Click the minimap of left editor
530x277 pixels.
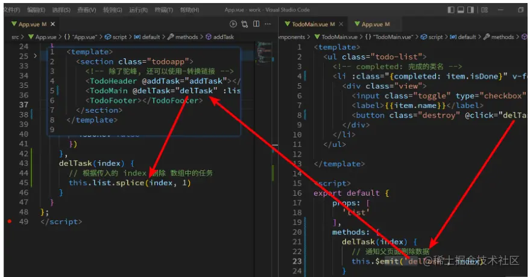click(x=264, y=52)
